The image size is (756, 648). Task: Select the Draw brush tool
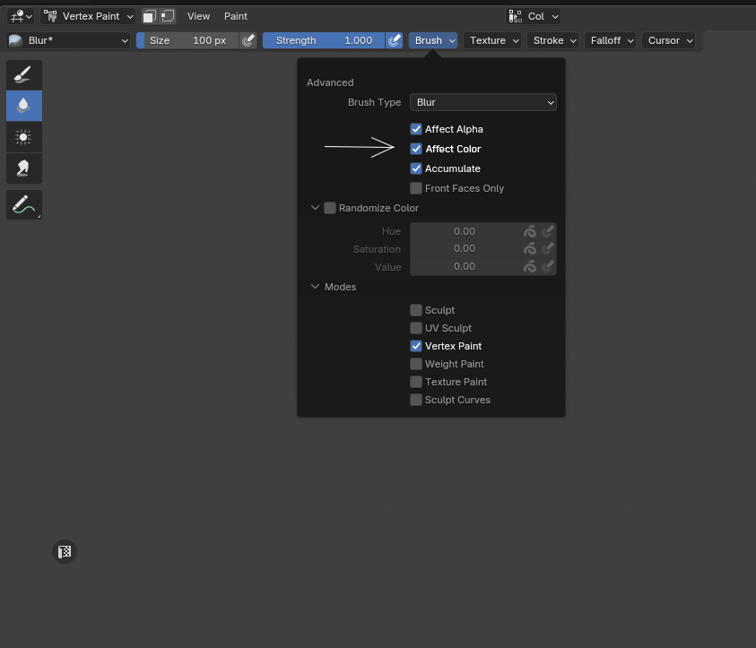(x=24, y=75)
